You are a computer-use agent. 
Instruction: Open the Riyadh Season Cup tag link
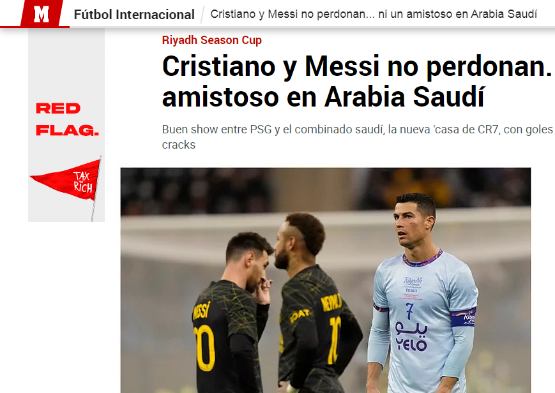point(211,40)
